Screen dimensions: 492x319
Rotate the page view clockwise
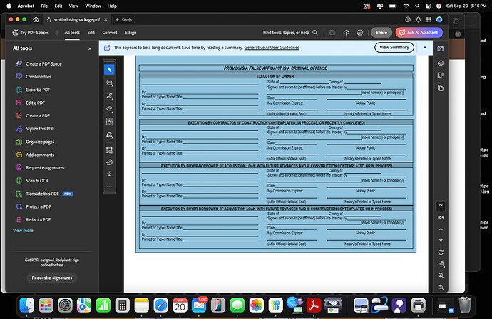[441, 252]
